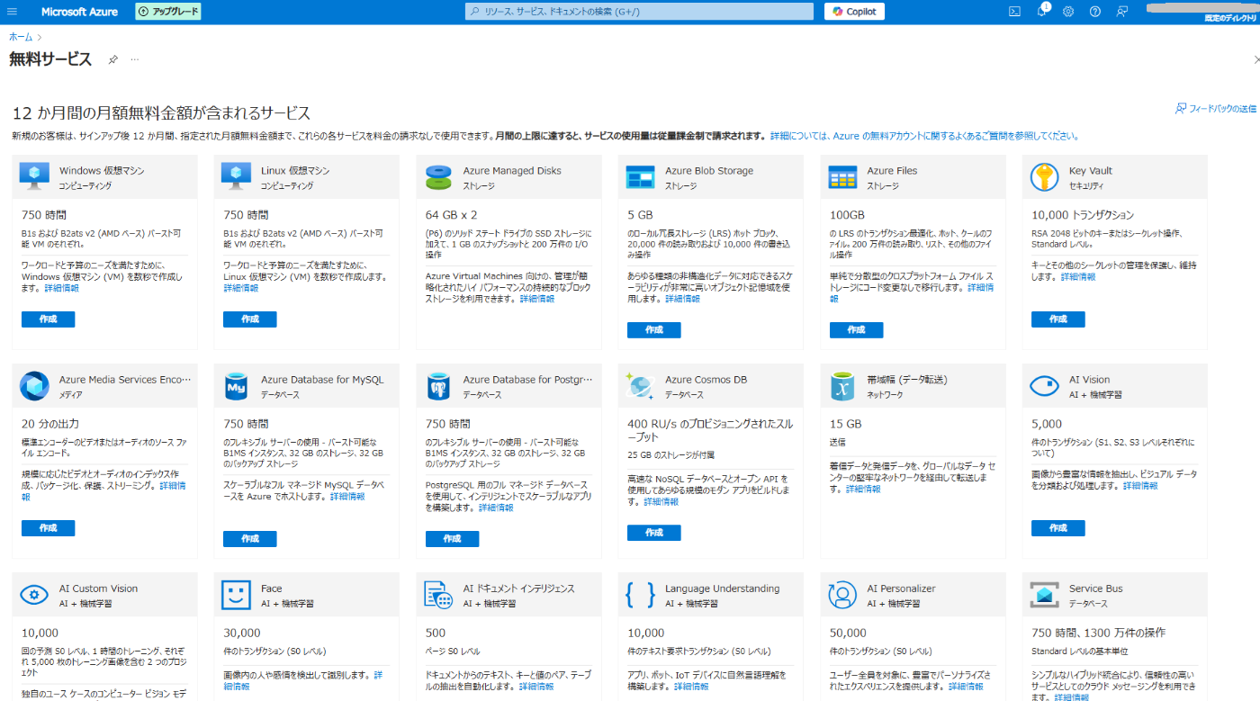
Task: Create a Windows 仮想マシン with 作成
Action: click(x=48, y=319)
